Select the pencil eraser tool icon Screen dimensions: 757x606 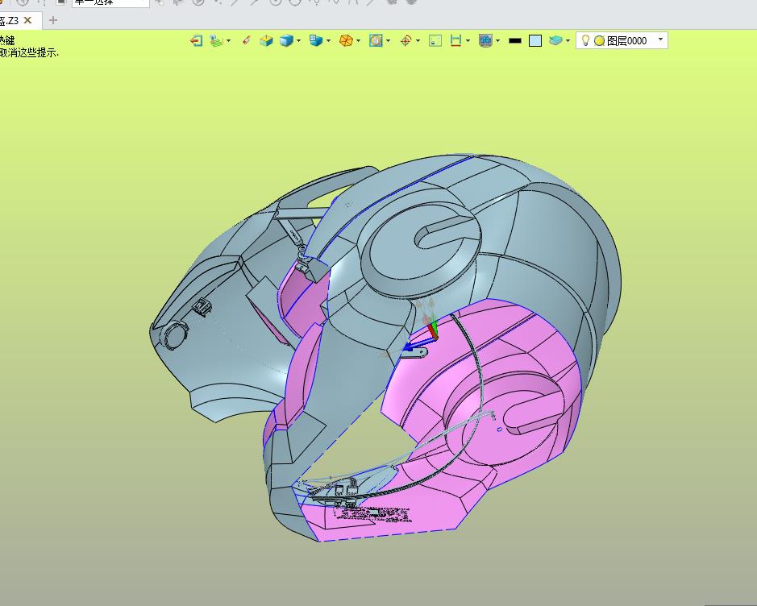(246, 41)
